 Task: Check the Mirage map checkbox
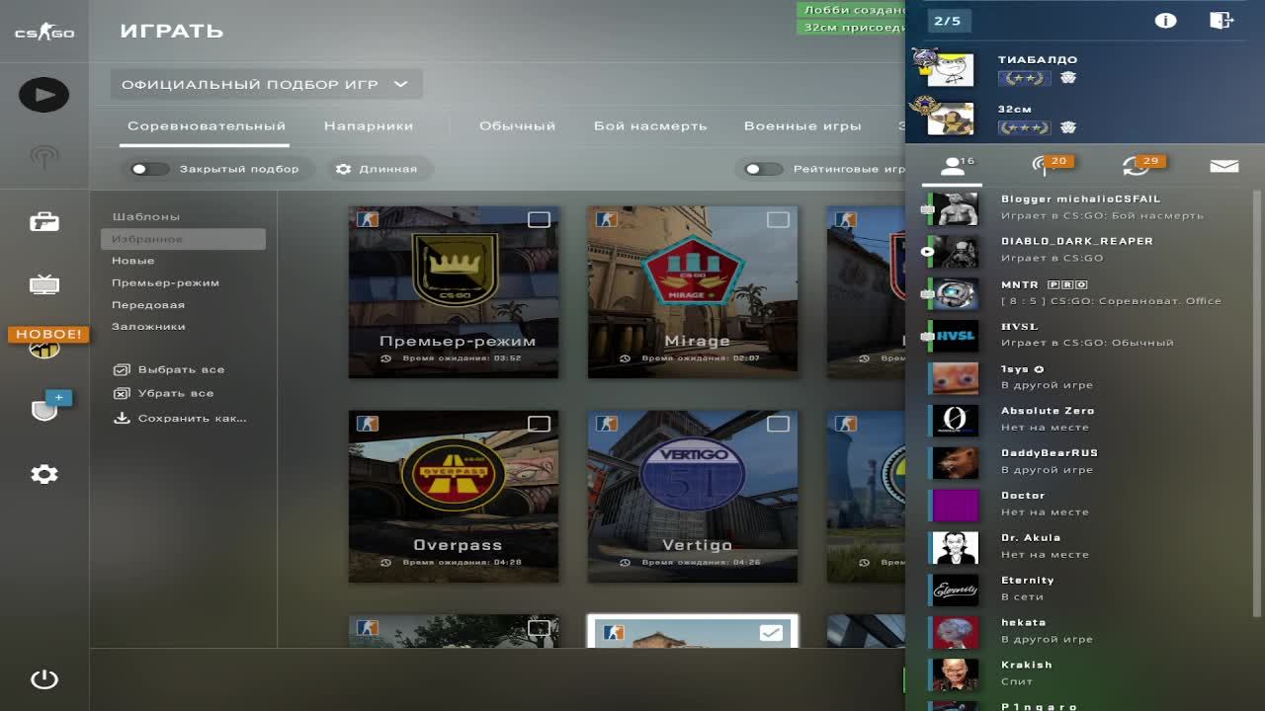(778, 219)
